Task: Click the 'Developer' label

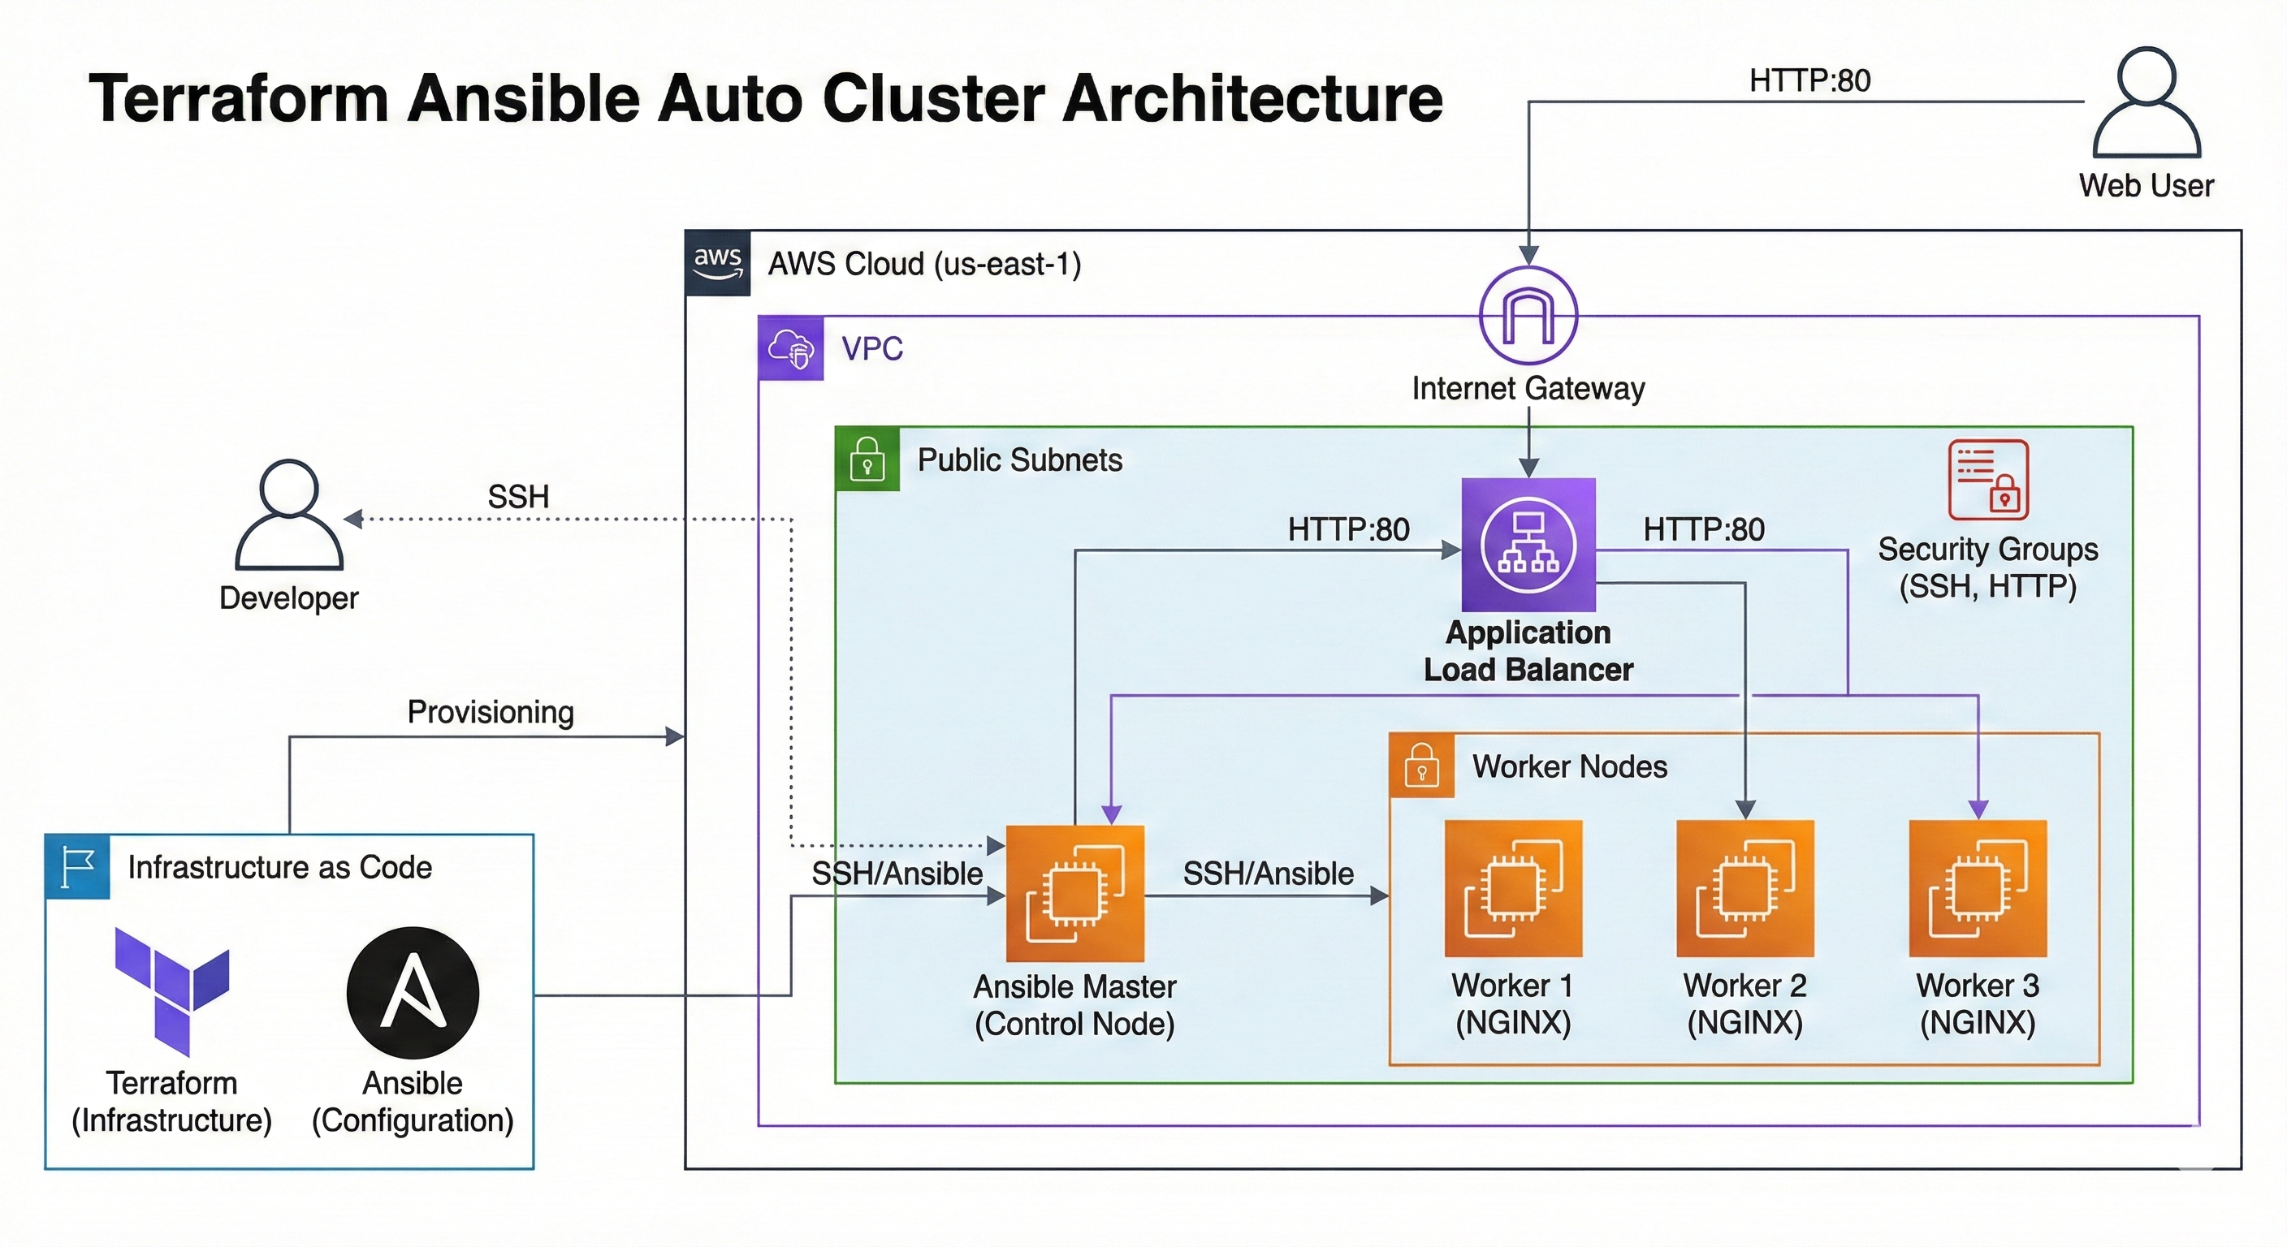Action: pyautogui.click(x=288, y=598)
